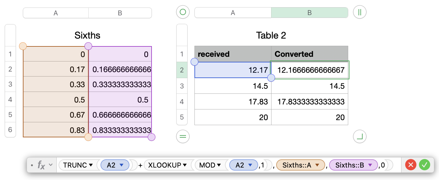This screenshot has width=439, height=180.
Task: Select column A header of Sixths table
Action: coord(56,13)
